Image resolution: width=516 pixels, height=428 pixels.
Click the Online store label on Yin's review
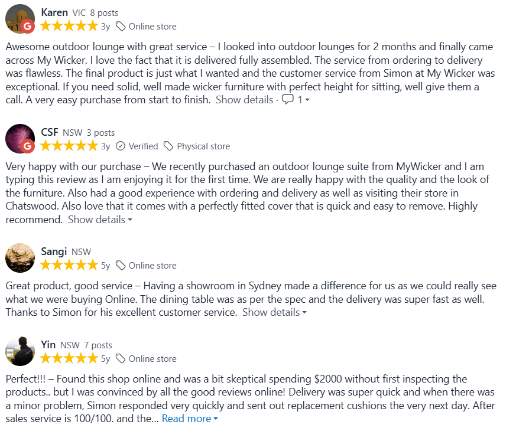pos(152,358)
